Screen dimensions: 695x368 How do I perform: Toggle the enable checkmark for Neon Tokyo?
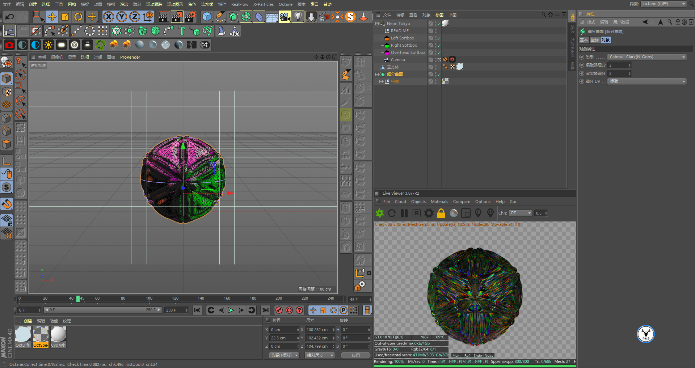point(439,24)
